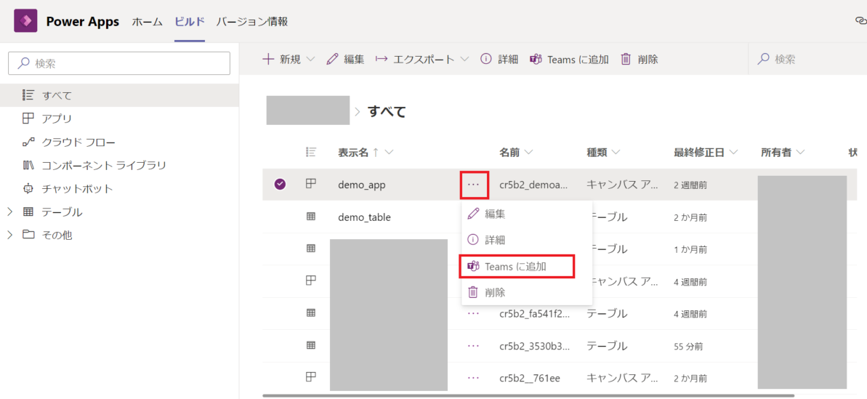Open demo_table by its display name
The width and height of the screenshot is (867, 399).
364,217
